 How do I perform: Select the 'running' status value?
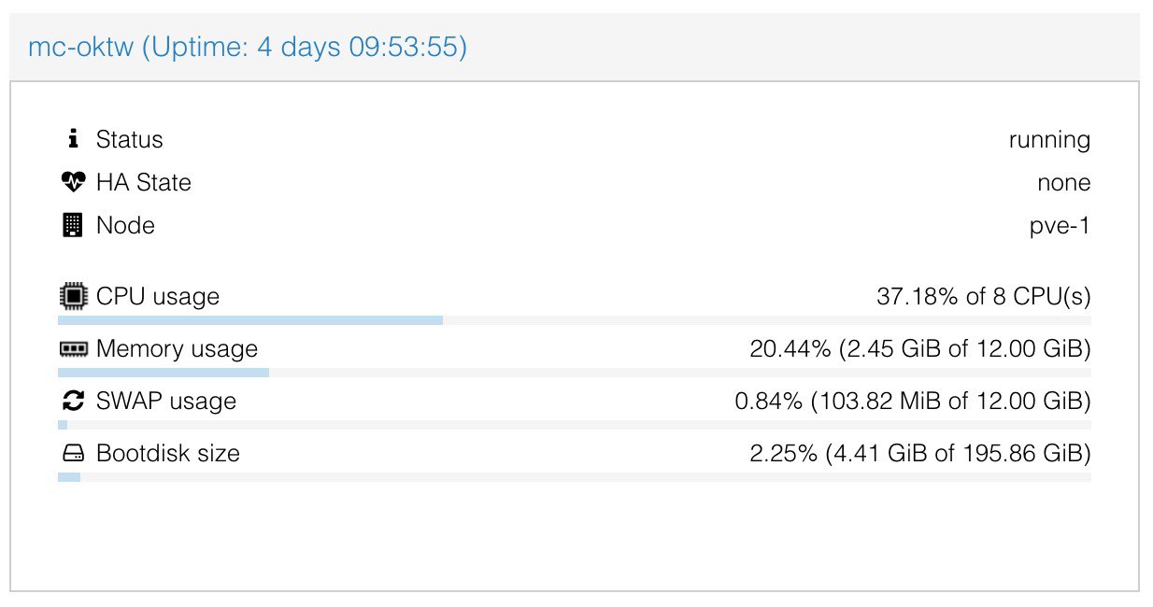tap(1049, 140)
